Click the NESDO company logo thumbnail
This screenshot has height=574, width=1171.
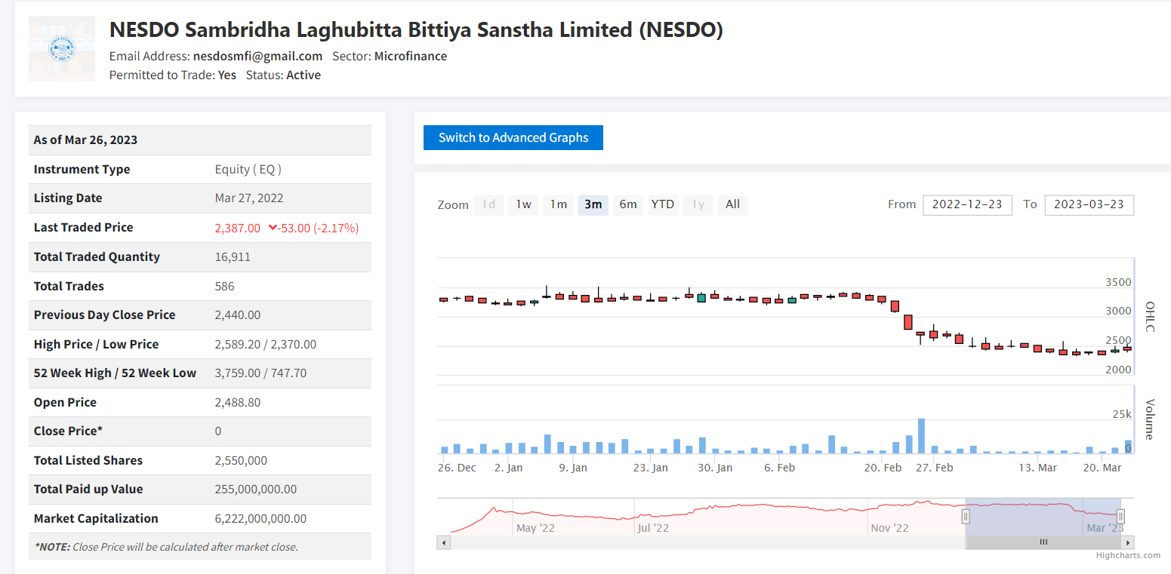[x=62, y=48]
